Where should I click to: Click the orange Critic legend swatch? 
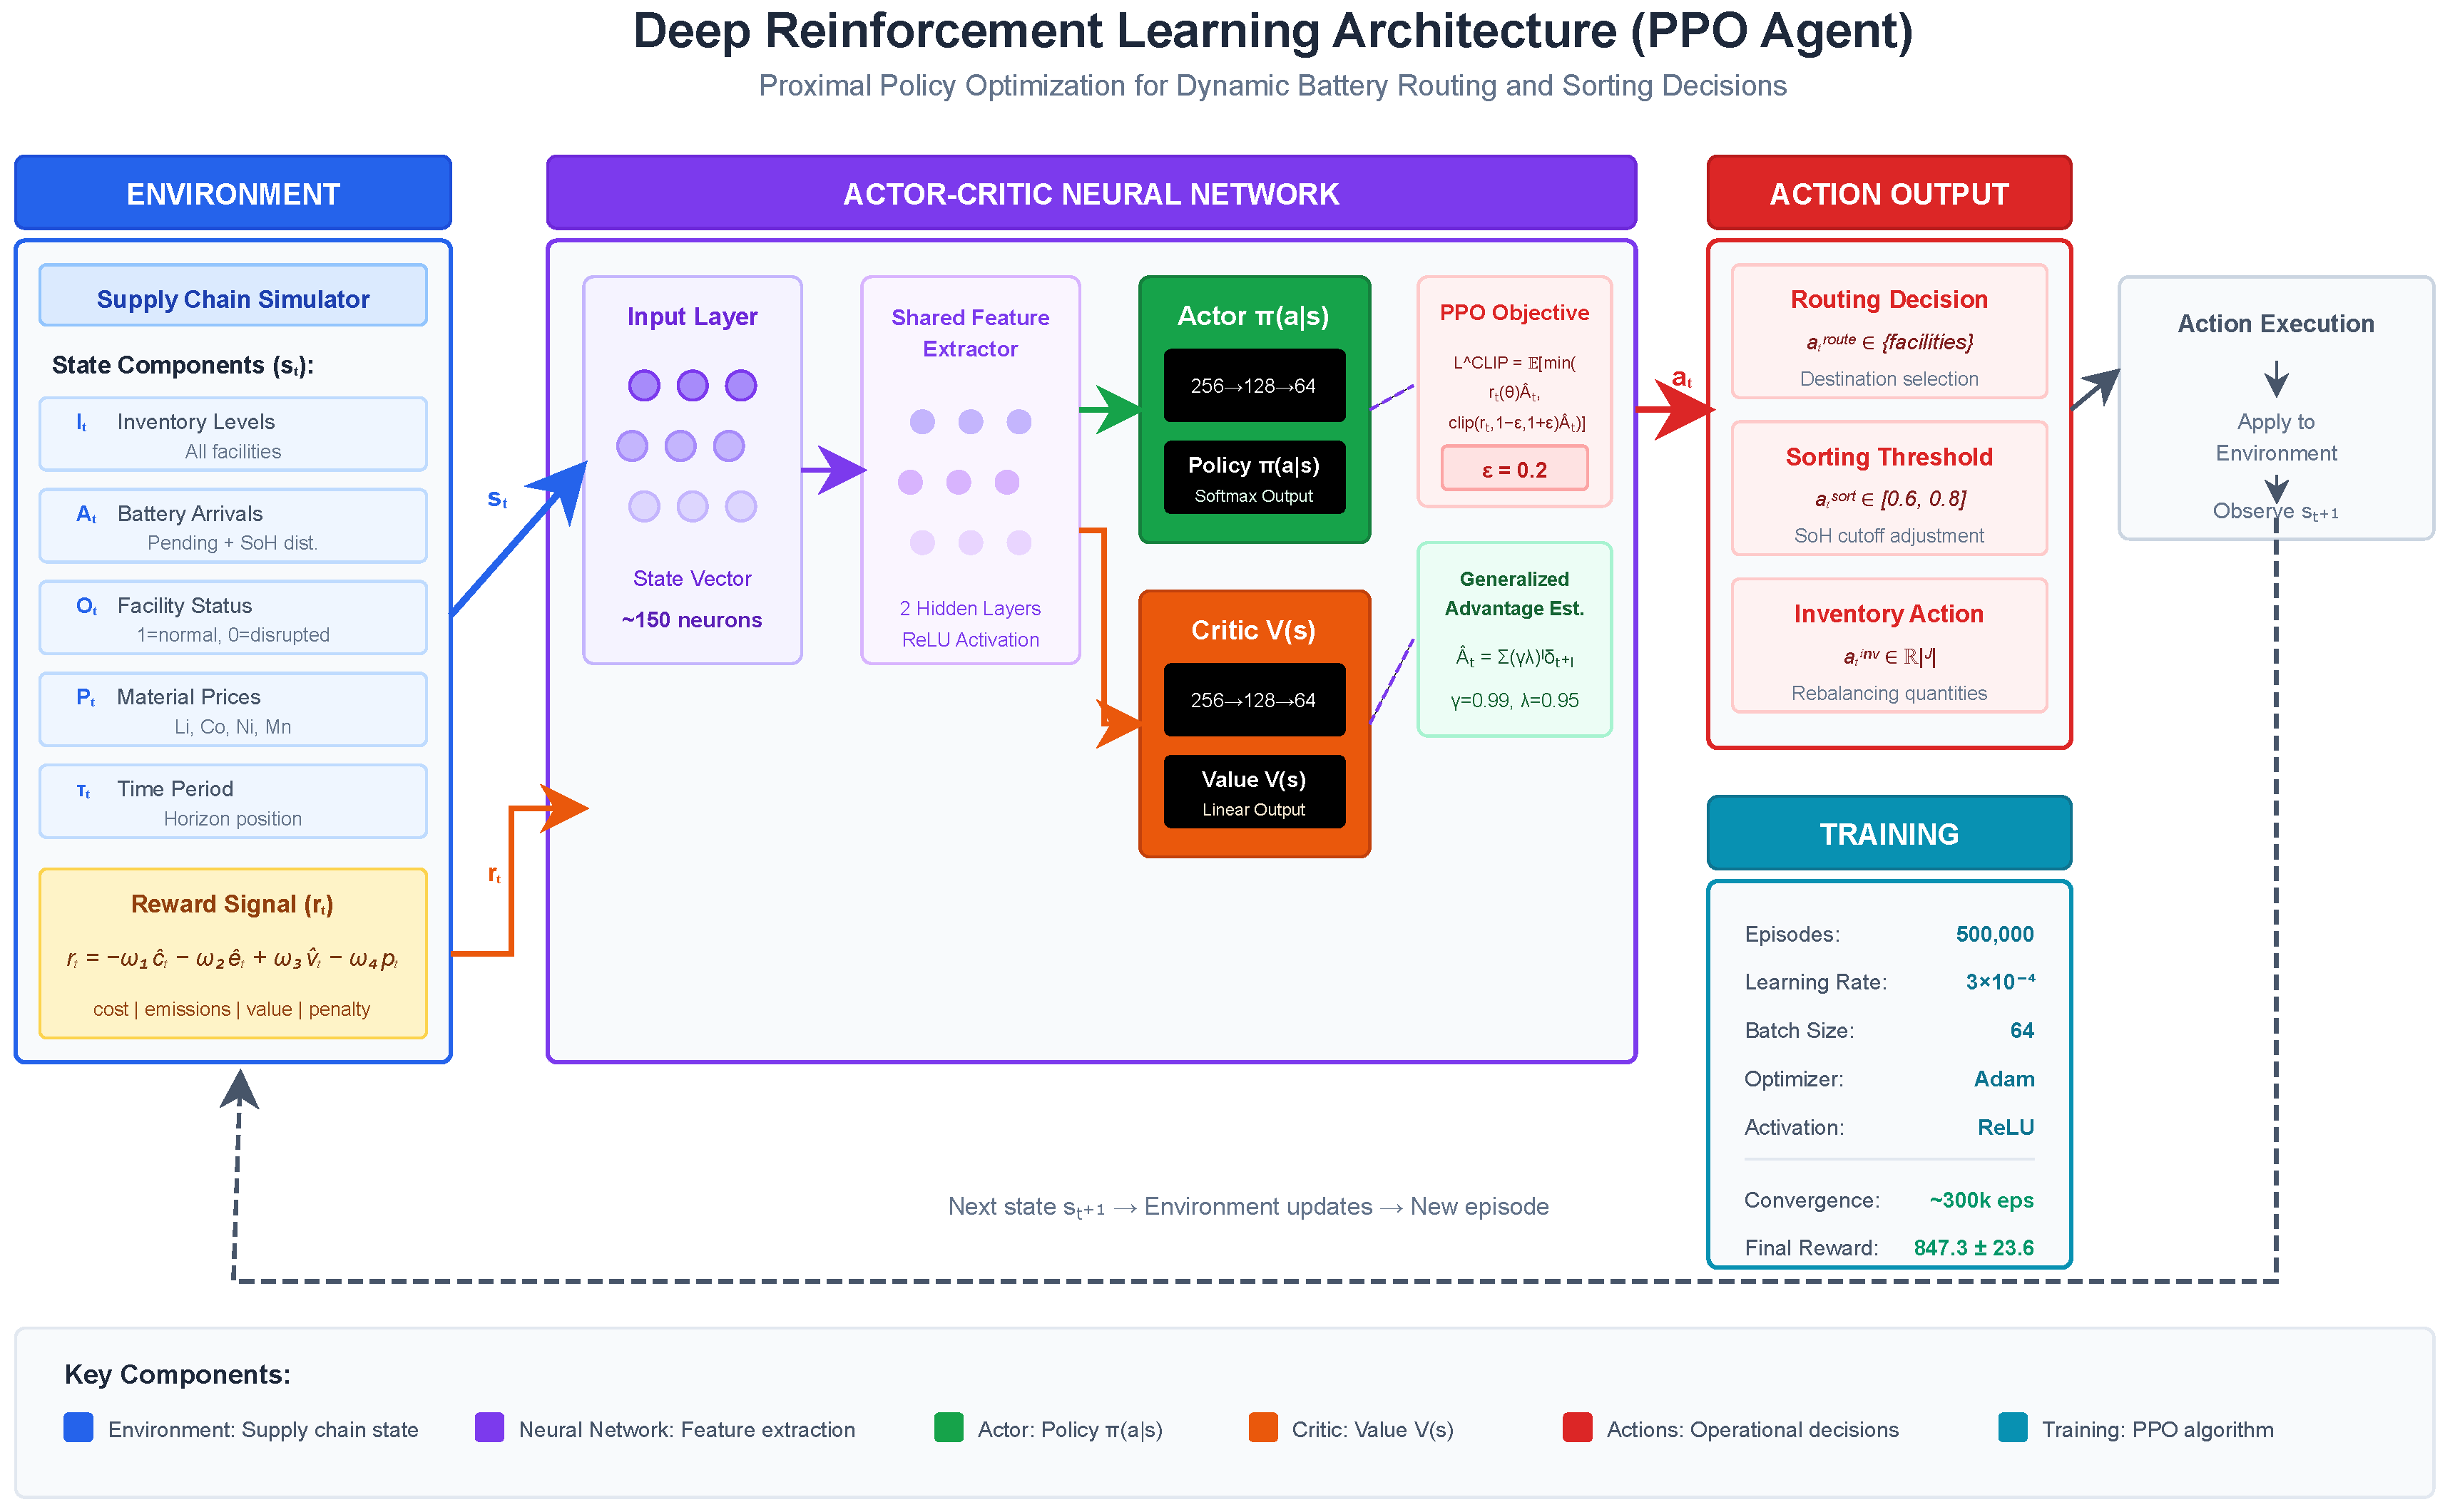[1262, 1427]
